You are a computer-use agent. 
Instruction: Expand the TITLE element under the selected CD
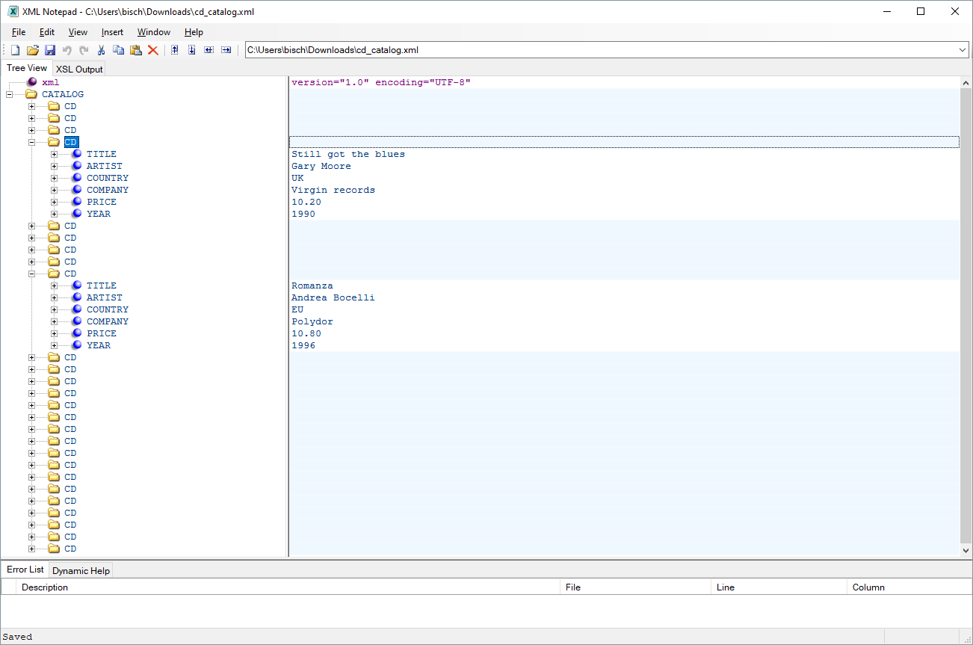[x=53, y=153]
